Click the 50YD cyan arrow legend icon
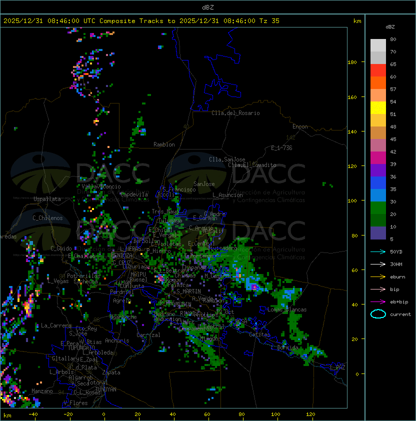 click(378, 251)
